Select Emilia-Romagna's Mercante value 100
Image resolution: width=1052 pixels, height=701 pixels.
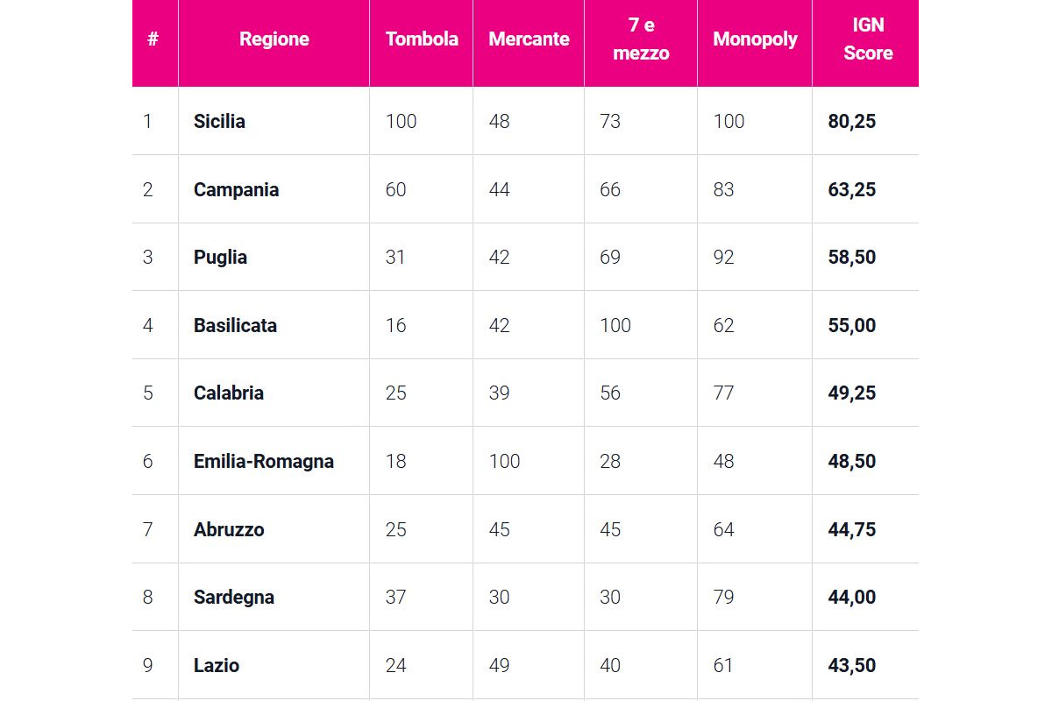pyautogui.click(x=504, y=461)
